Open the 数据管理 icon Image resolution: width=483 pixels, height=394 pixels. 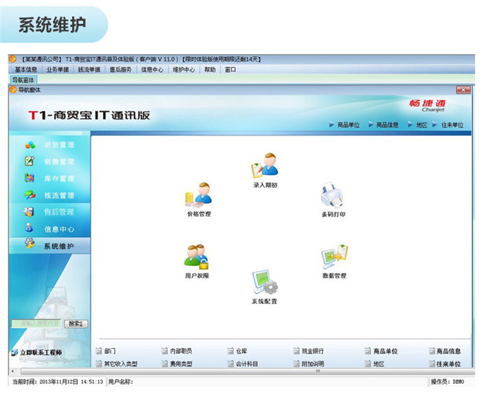coord(334,257)
